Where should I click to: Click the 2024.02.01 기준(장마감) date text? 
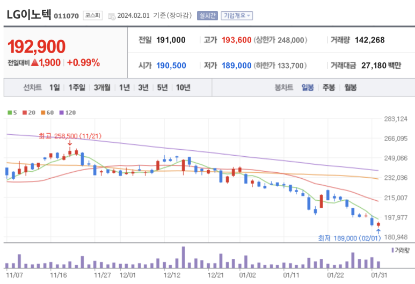[x=155, y=16]
